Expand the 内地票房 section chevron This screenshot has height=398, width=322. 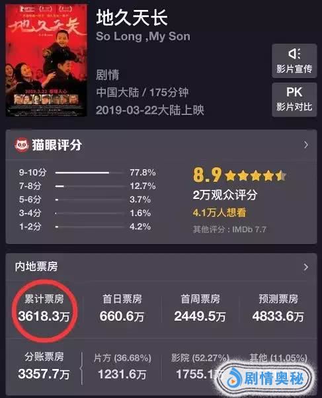[305, 267]
